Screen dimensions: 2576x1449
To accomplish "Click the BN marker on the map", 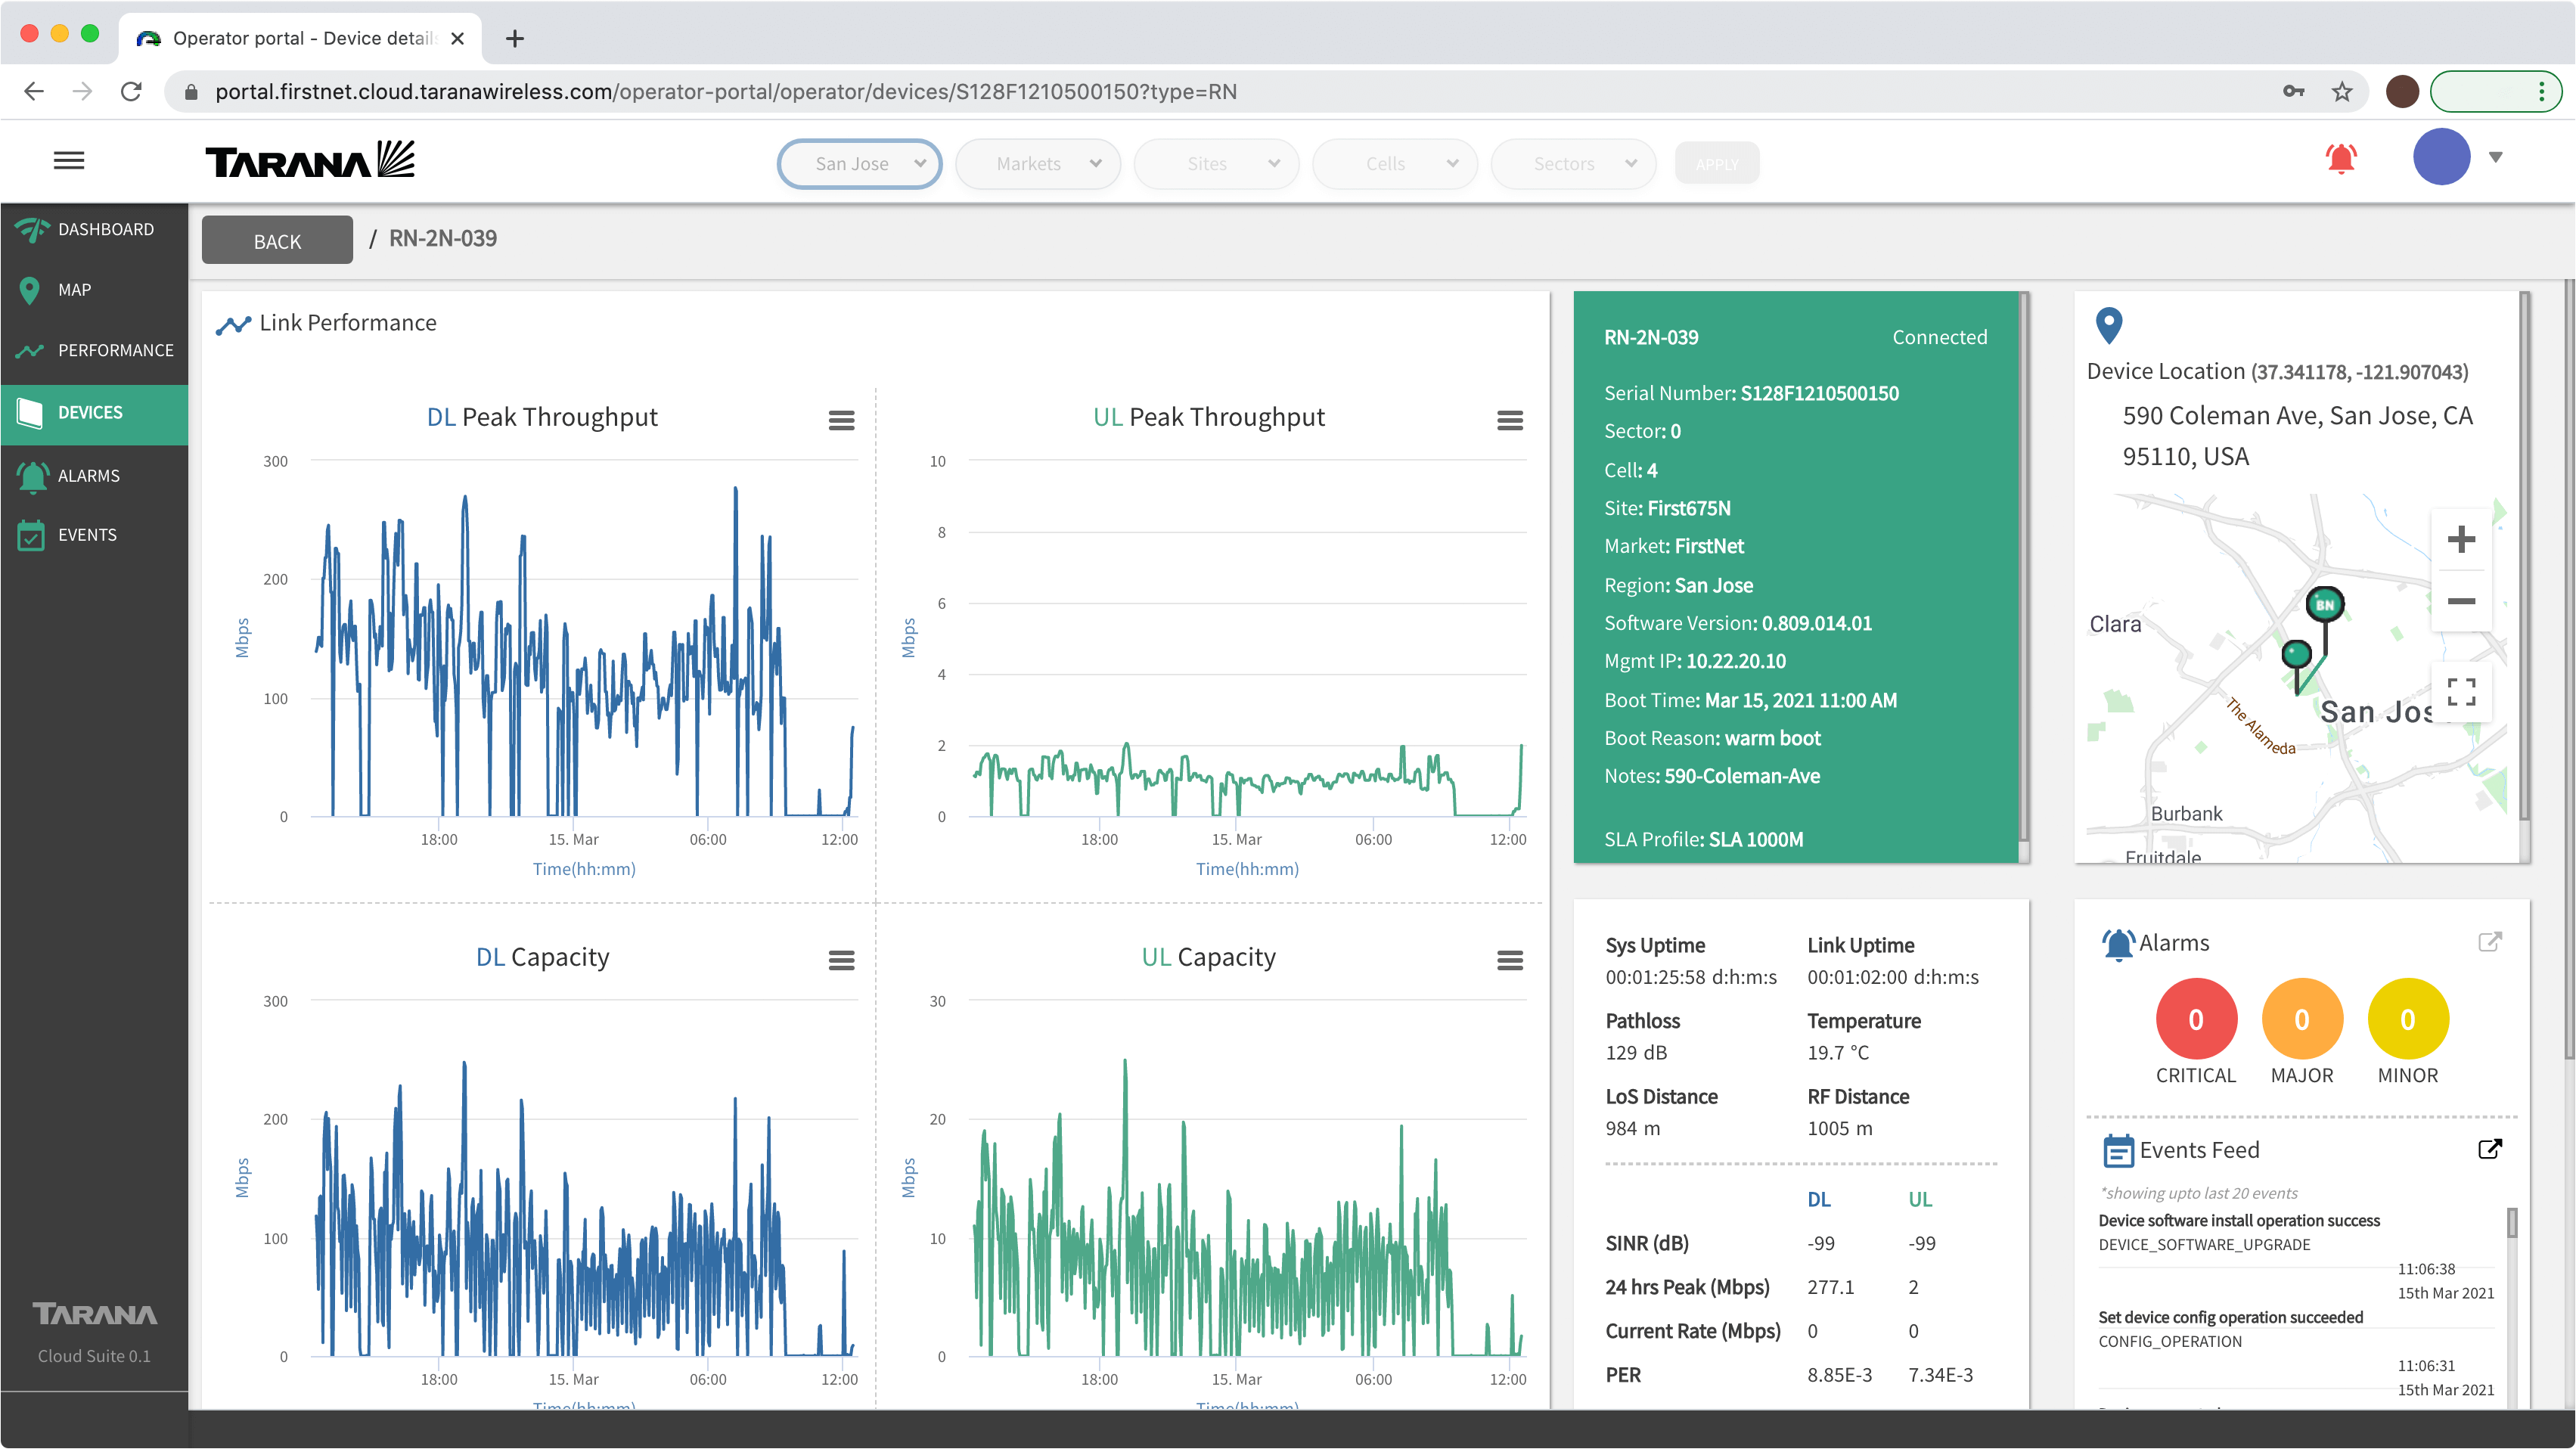I will 2324,604.
